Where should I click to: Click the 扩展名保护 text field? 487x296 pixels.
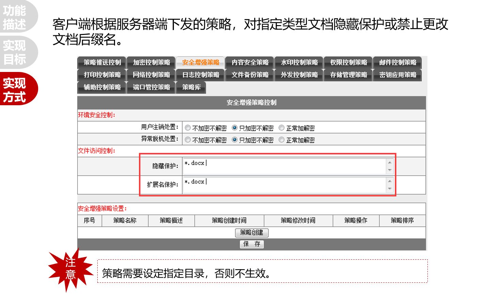[284, 185]
